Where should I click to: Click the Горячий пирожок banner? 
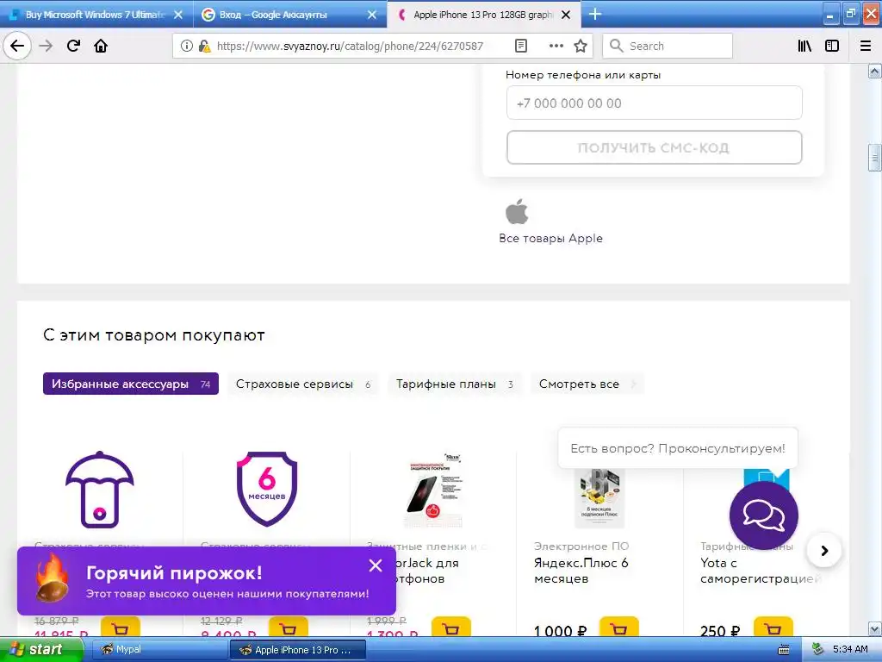[x=207, y=581]
